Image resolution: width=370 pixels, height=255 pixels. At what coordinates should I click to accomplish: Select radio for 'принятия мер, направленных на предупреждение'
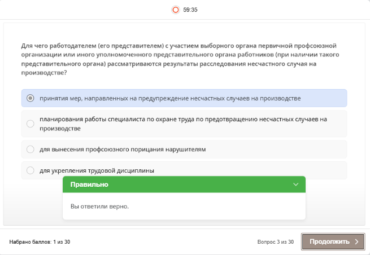click(x=30, y=98)
